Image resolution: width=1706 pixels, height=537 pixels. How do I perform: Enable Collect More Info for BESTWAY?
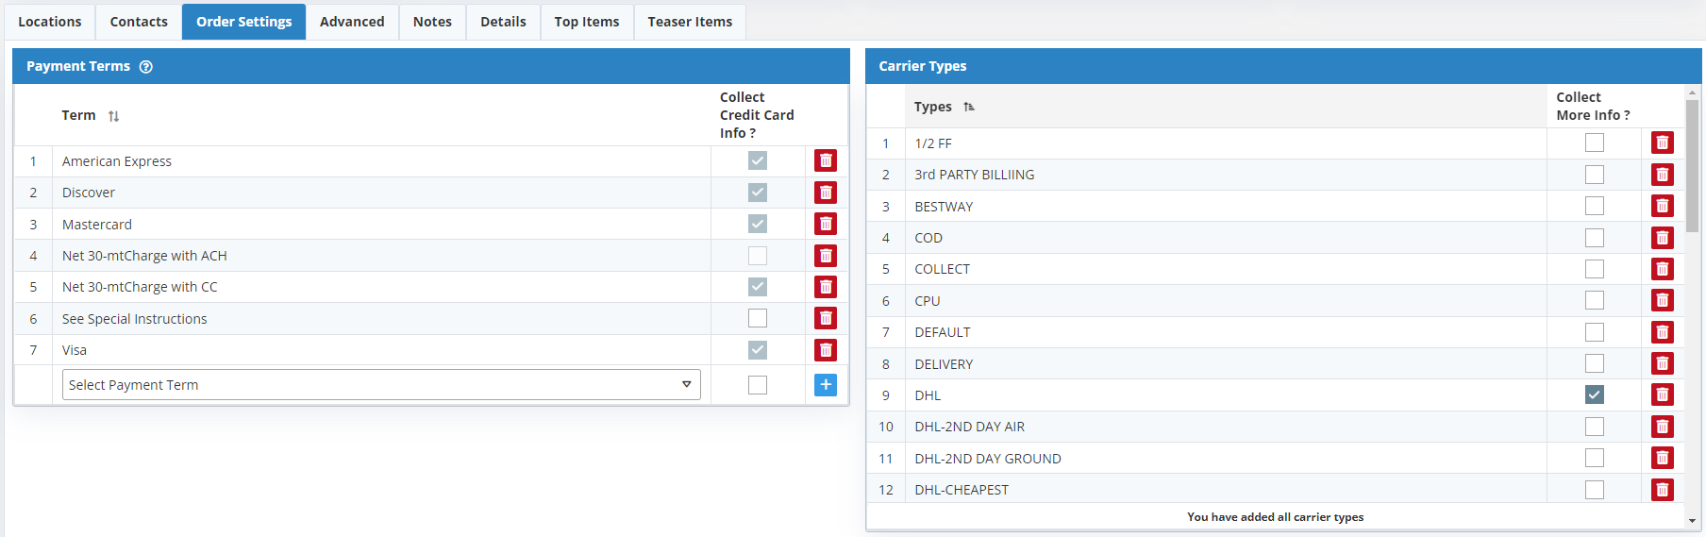(x=1595, y=206)
